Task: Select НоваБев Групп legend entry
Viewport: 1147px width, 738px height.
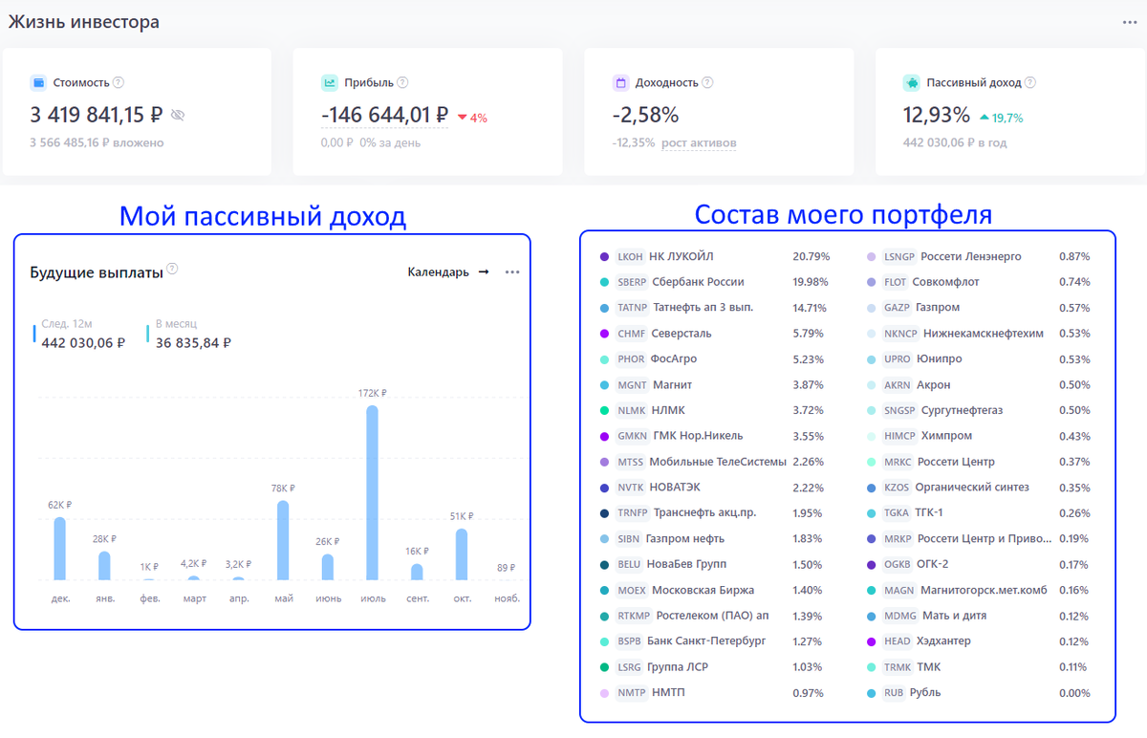Action: tap(686, 565)
